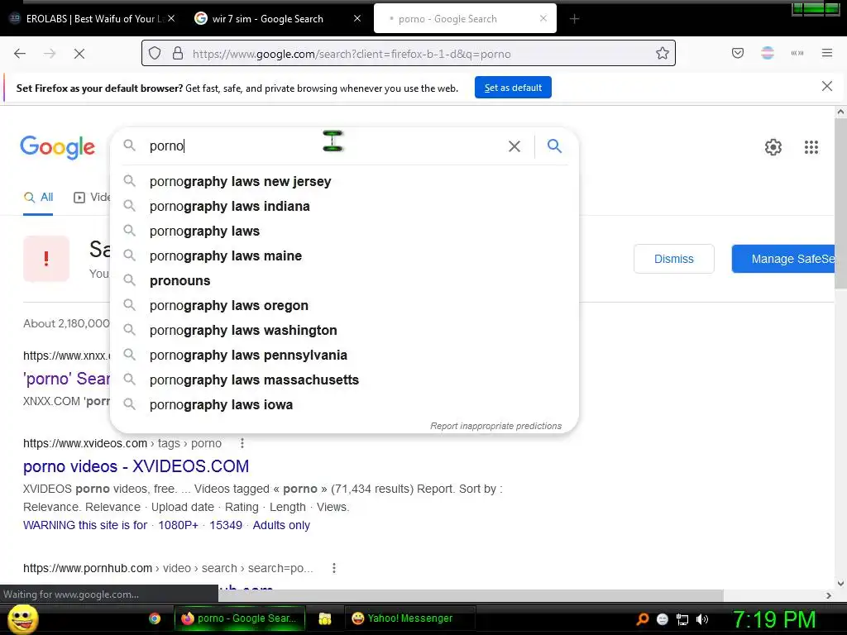Open the WARNING this site is for link
The image size is (847, 635).
[85, 525]
